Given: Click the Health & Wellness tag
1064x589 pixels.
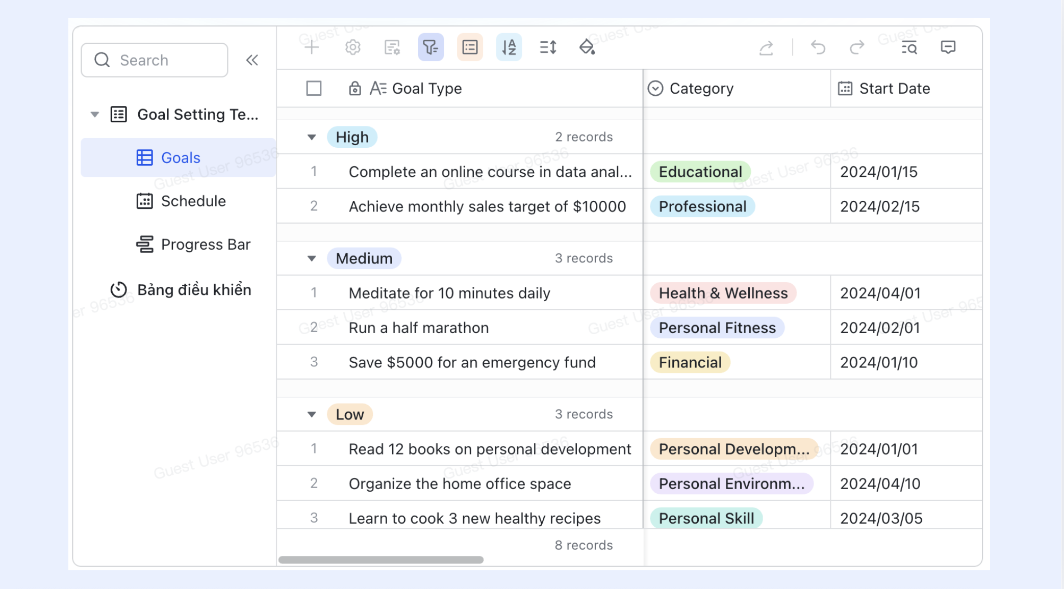Looking at the screenshot, I should 723,293.
